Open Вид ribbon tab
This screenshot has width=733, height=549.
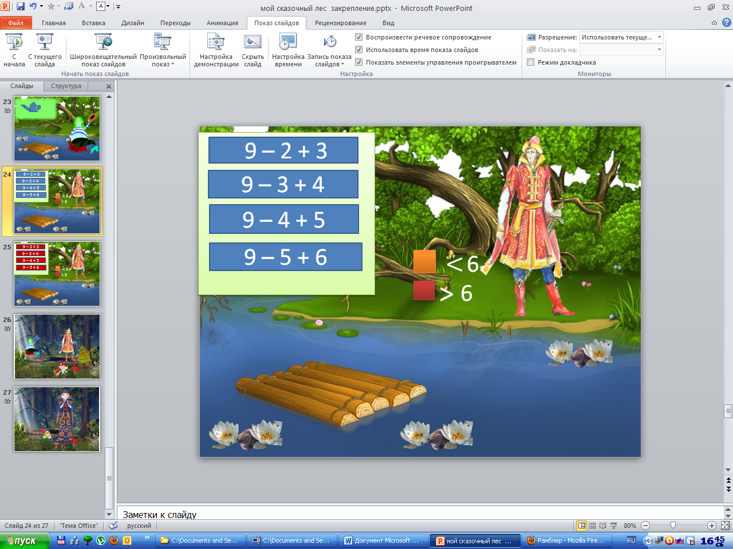point(388,23)
